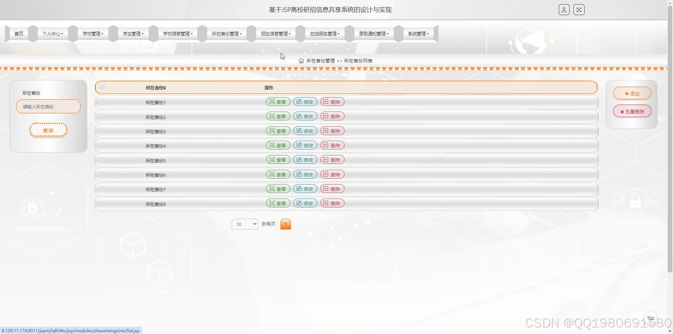
Task: Go to page 1 in pagination
Action: click(x=286, y=224)
